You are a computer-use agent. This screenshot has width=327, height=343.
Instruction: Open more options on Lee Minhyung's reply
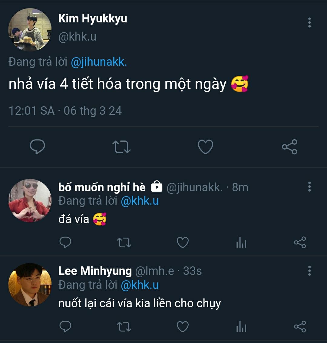pos(309,271)
